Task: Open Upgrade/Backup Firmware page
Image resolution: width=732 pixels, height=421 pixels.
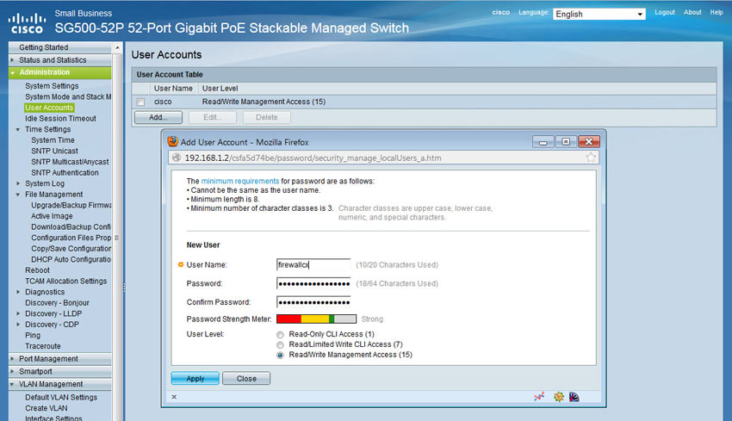Action: pyautogui.click(x=71, y=205)
